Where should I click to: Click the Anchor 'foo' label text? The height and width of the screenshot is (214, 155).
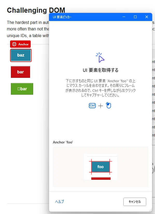click(63, 142)
